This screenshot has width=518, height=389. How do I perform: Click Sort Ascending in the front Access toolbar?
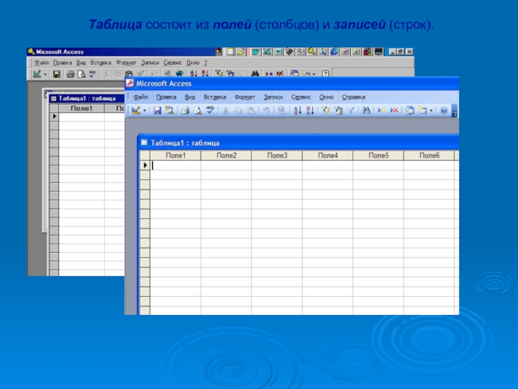(297, 110)
